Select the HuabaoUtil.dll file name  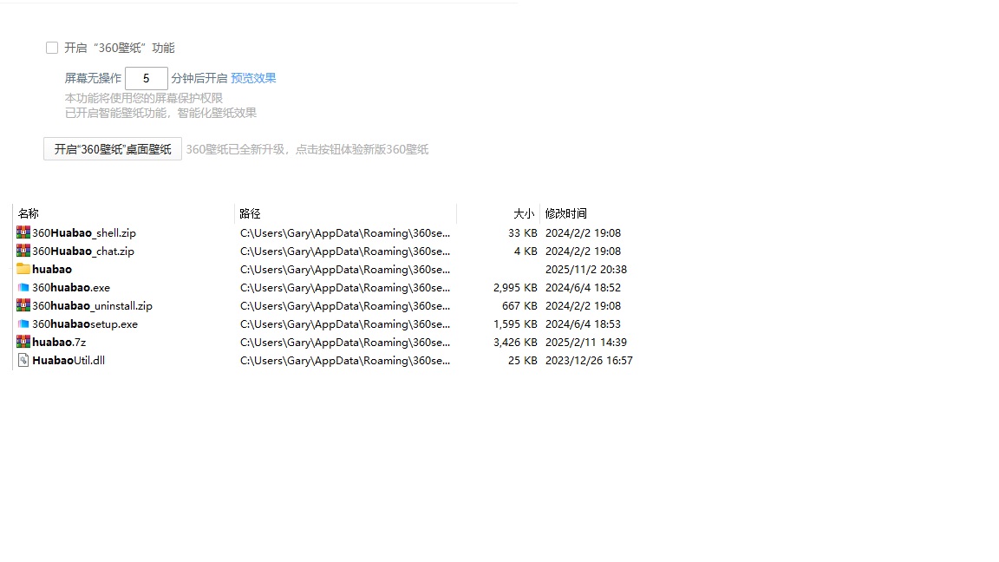(x=69, y=360)
